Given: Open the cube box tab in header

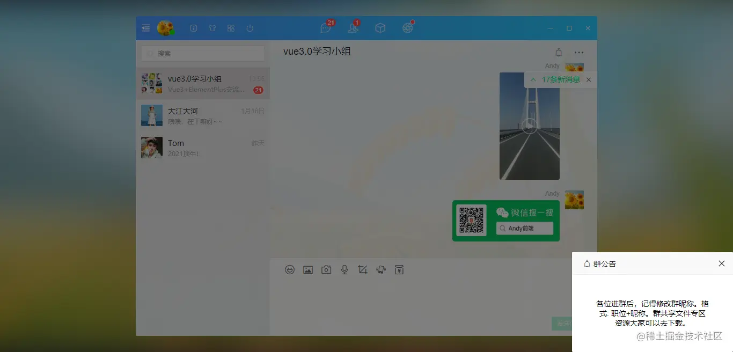Looking at the screenshot, I should point(380,28).
